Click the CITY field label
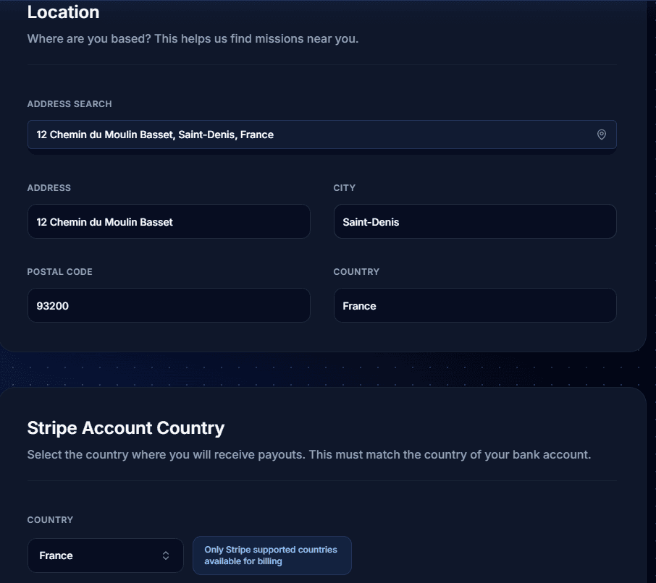This screenshot has height=583, width=656. pyautogui.click(x=344, y=188)
